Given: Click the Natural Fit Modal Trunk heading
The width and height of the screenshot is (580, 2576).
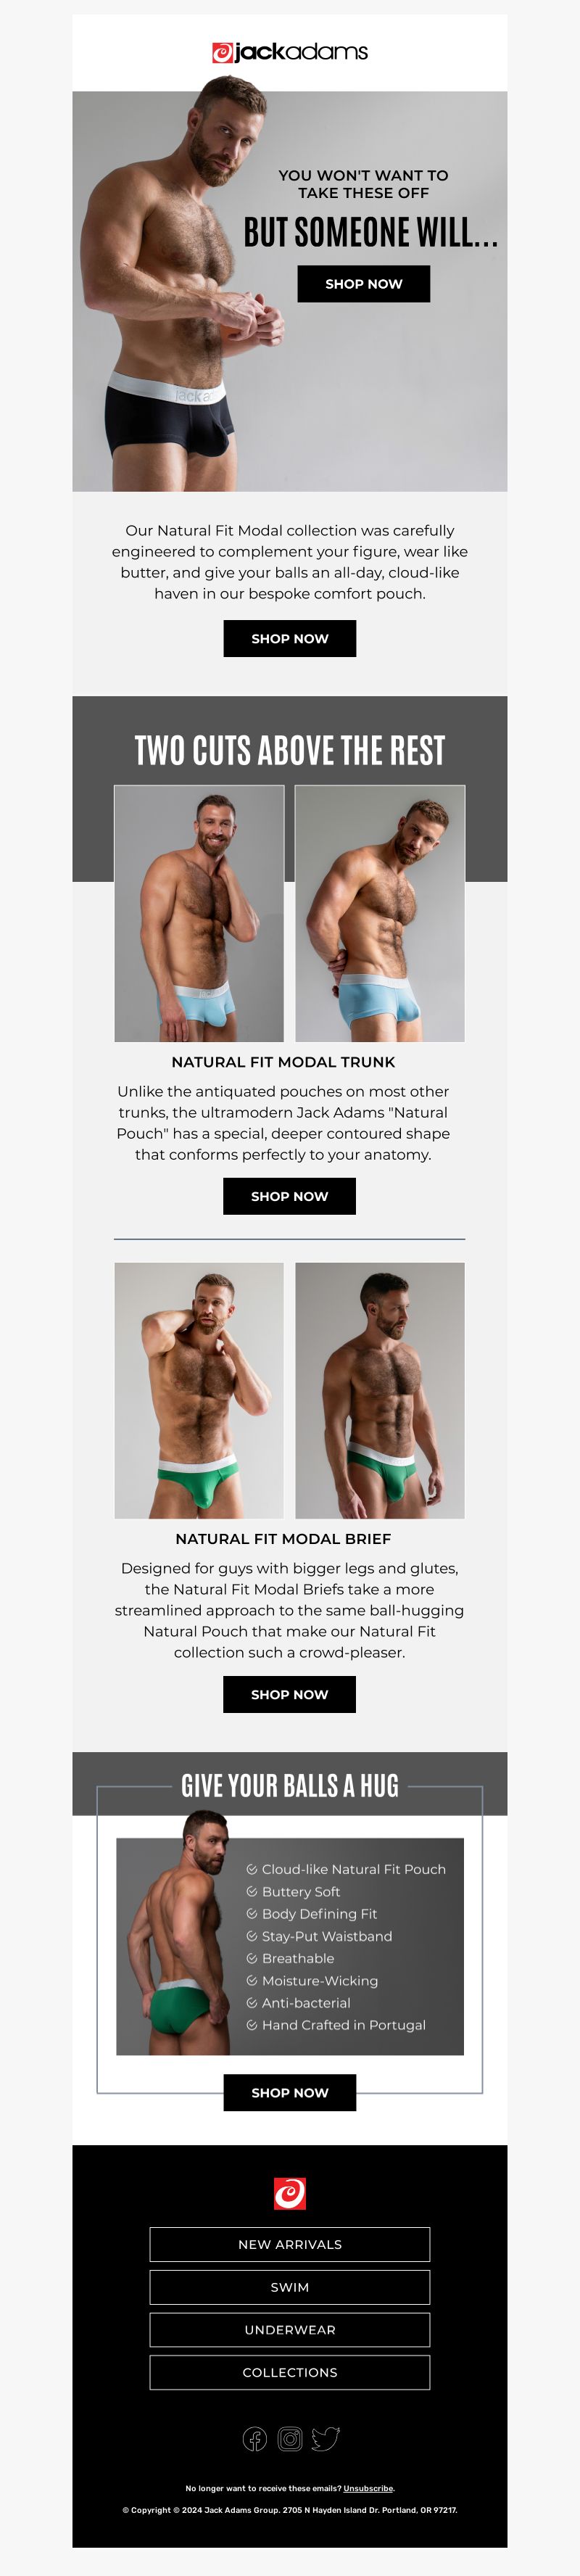Looking at the screenshot, I should 283,1063.
